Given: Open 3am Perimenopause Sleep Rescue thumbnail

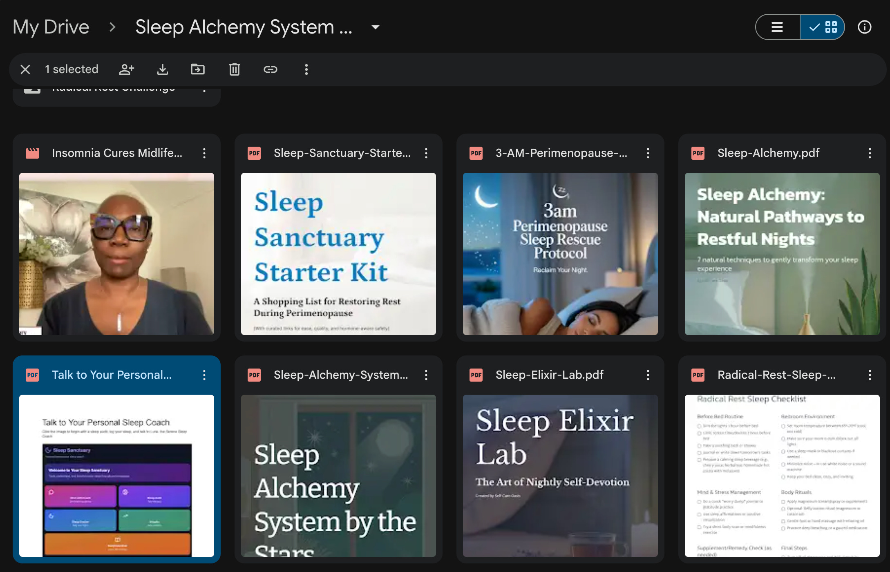Looking at the screenshot, I should click(x=560, y=254).
